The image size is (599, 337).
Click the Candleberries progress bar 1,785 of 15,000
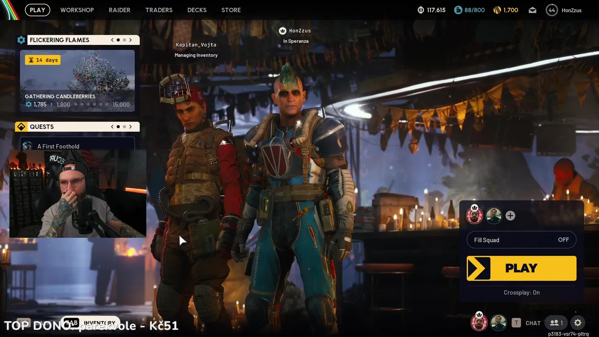coord(77,104)
